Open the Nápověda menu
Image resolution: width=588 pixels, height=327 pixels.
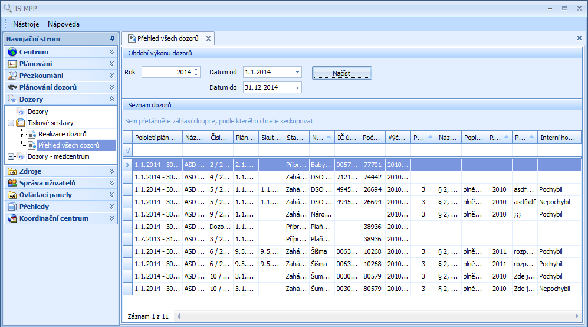pos(64,24)
